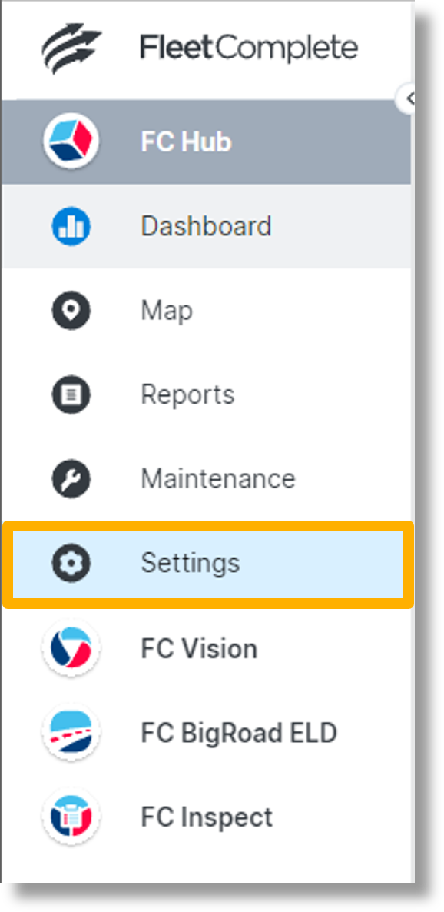Navigate to the Map section
444x912 pixels.
166,310
